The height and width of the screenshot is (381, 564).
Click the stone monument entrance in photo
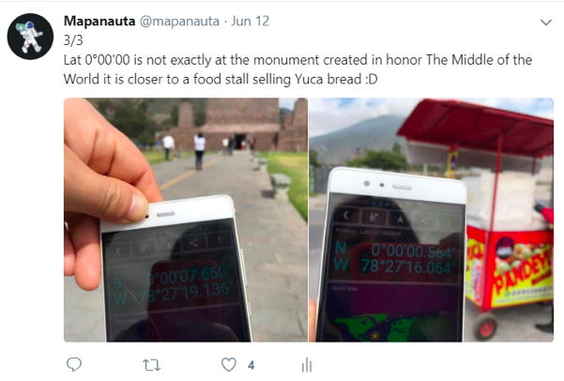[x=240, y=141]
